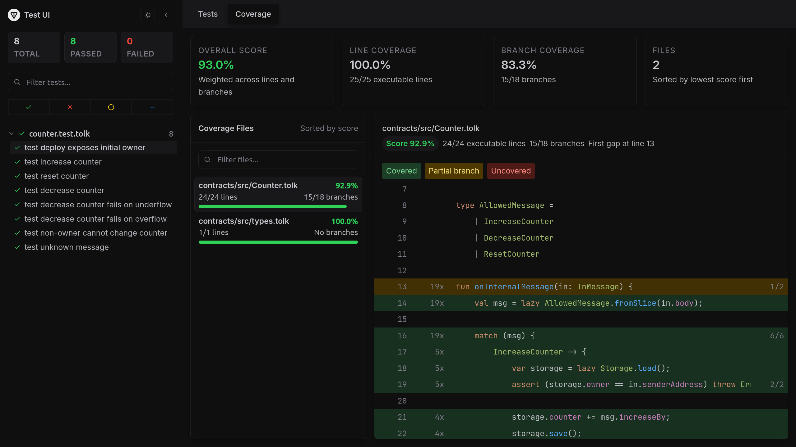This screenshot has width=796, height=447.
Task: Collapse the counter.test.tolk tree group
Action: [12, 134]
